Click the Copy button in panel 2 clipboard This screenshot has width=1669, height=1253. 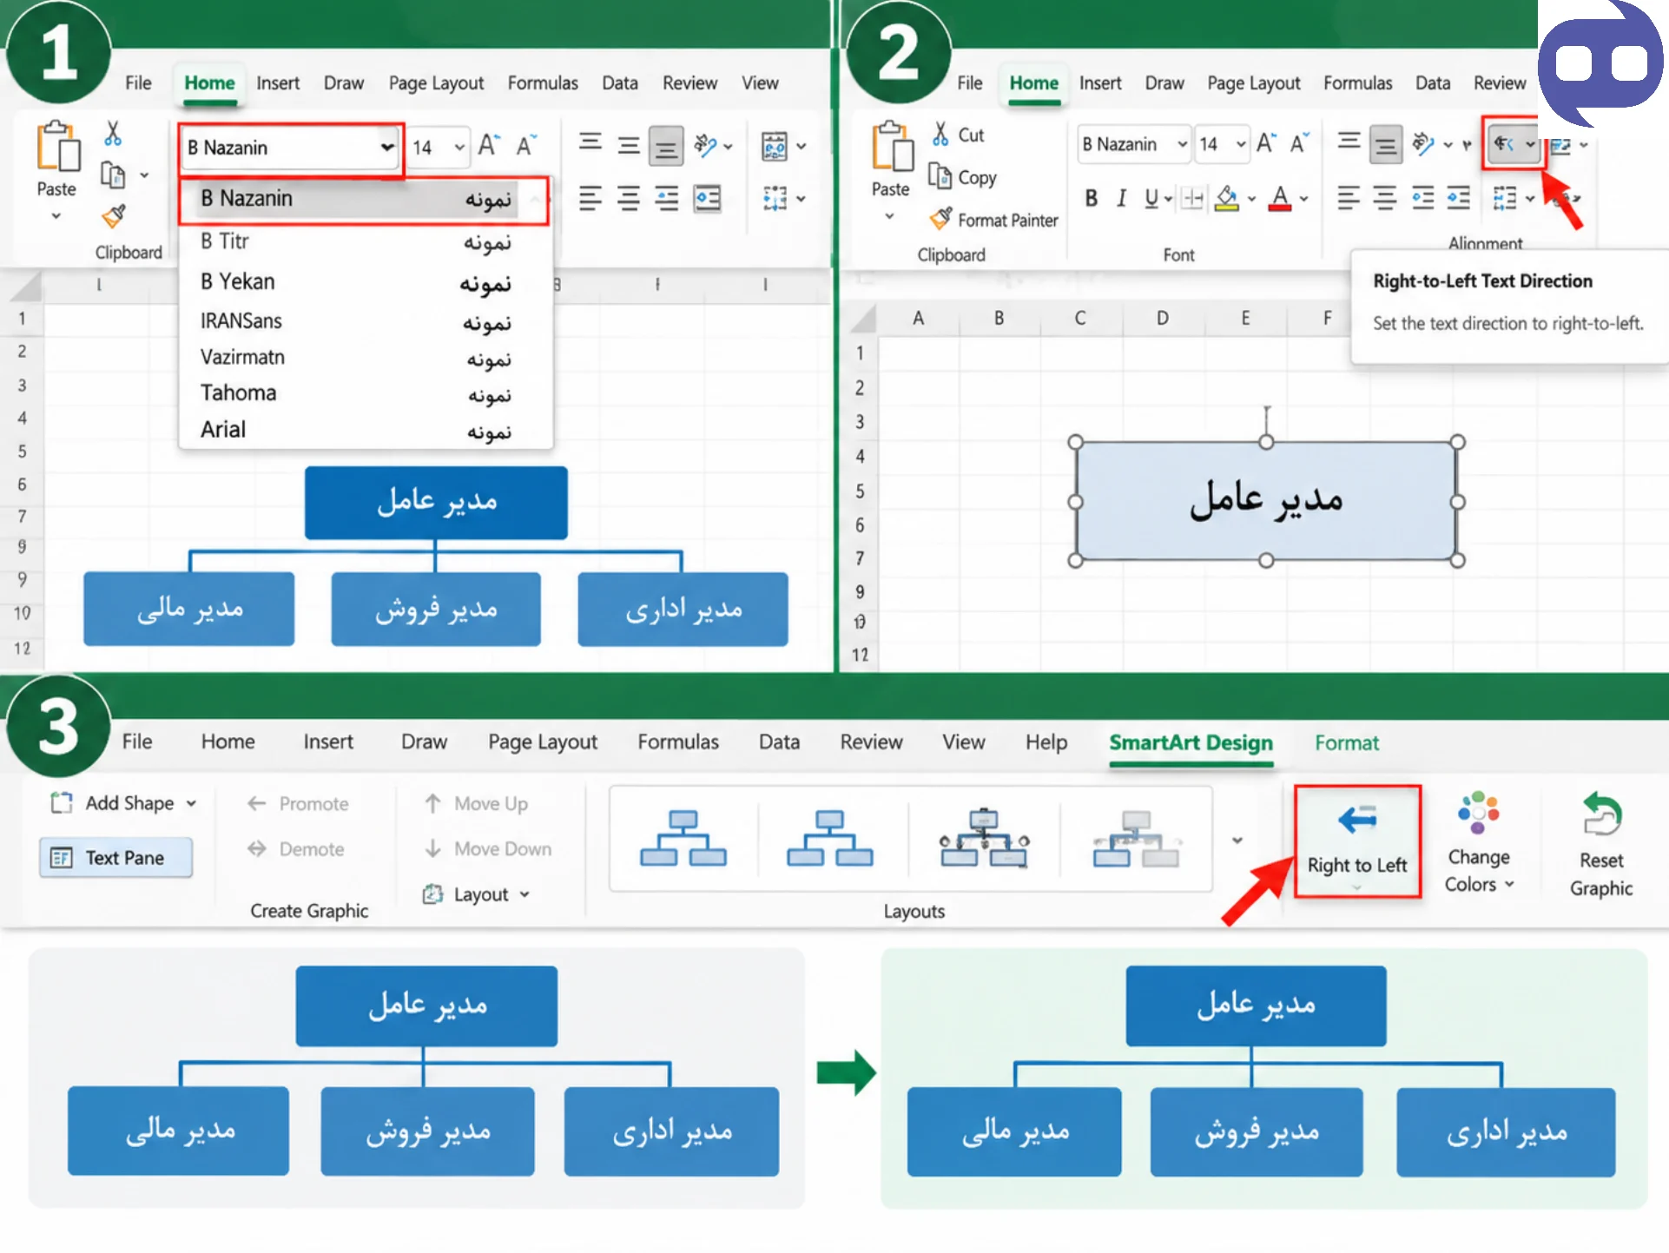962,177
